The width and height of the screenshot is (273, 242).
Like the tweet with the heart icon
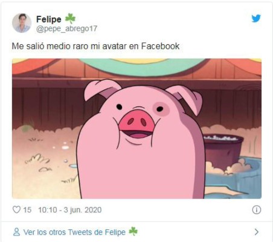tap(16, 210)
